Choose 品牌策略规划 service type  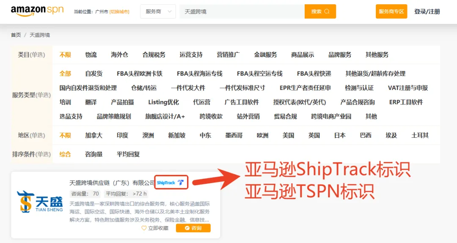click(x=114, y=116)
